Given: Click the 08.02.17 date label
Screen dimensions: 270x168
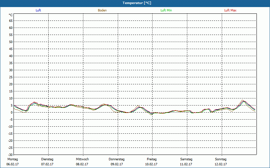Looking at the screenshot, I should coord(82,164).
